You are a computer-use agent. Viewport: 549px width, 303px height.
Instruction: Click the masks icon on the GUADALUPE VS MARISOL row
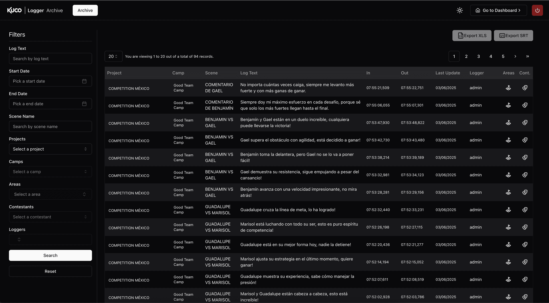pyautogui.click(x=525, y=209)
